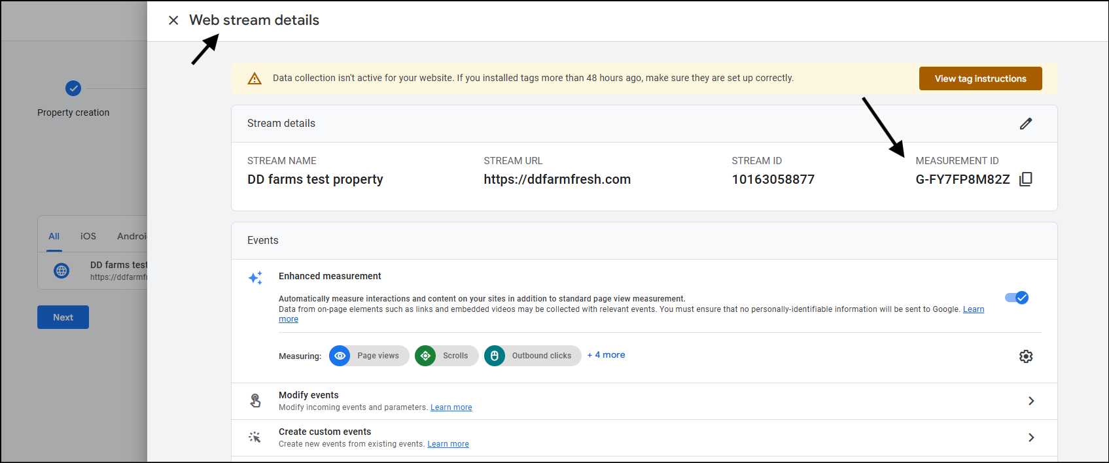1109x463 pixels.
Task: Open Learn more link for Modify events
Action: click(x=451, y=407)
